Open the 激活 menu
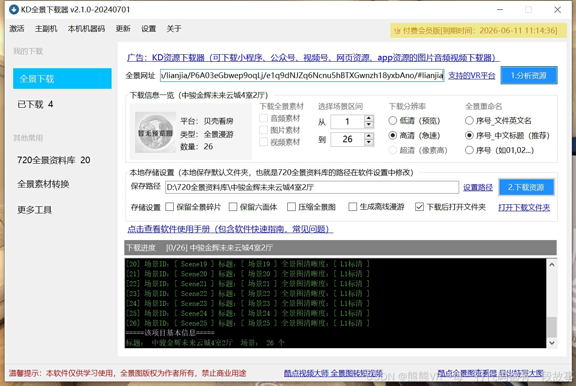576x386 pixels. (x=17, y=29)
